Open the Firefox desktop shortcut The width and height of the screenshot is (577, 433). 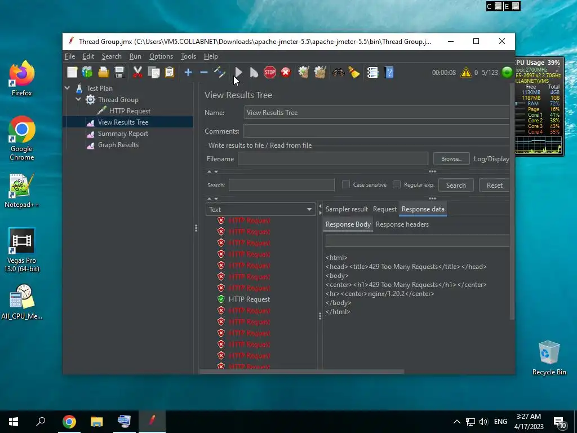tap(21, 78)
